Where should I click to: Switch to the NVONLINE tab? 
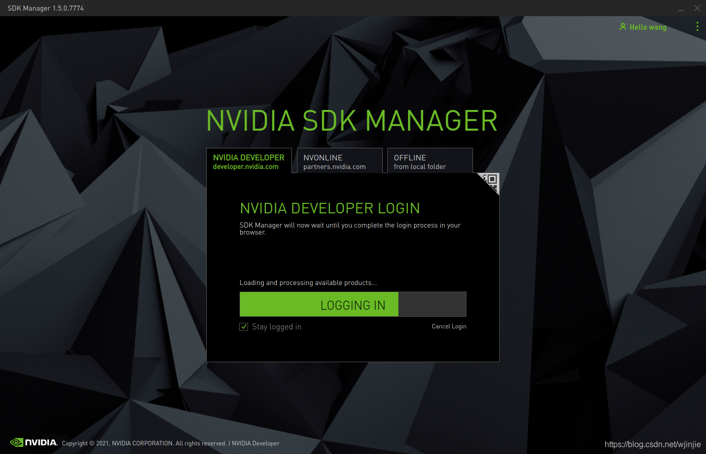pos(339,161)
